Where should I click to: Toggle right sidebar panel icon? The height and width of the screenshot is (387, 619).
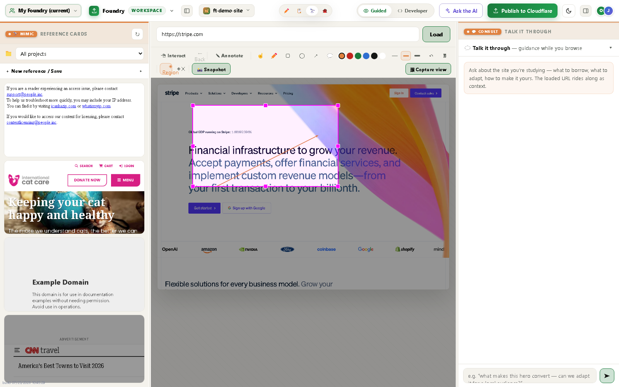point(586,11)
